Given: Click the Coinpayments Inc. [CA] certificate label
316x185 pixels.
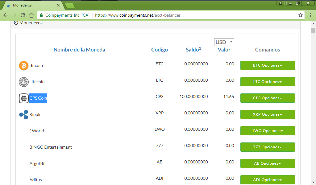Looking at the screenshot, I should (67, 15).
